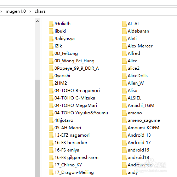
Task: Click the navigation pane scrollbar thumb
Action: tap(38, 128)
